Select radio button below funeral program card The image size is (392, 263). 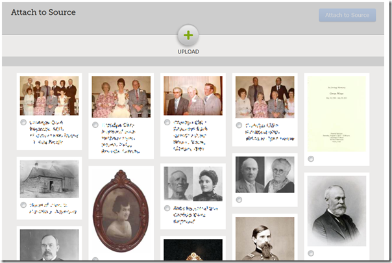click(311, 158)
